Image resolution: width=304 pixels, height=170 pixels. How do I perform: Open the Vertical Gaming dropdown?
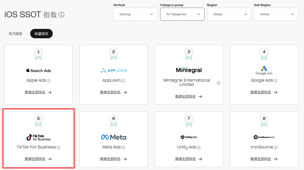tap(135, 14)
